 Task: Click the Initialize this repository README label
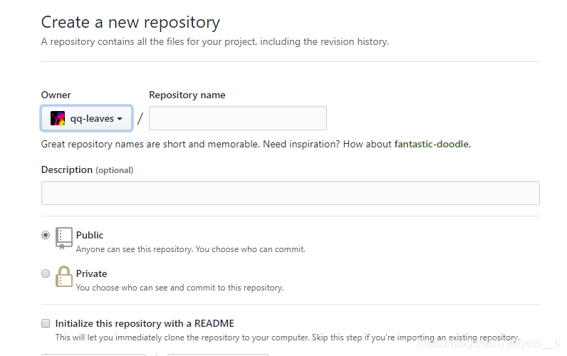pos(145,323)
